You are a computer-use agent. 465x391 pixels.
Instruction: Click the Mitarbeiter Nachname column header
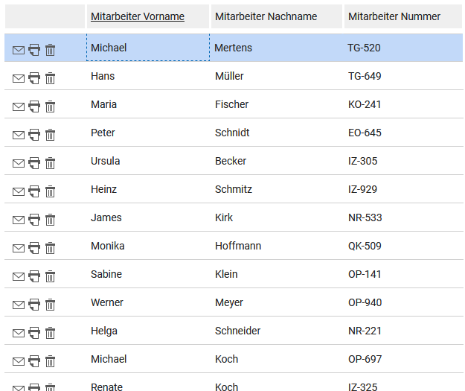tap(266, 16)
